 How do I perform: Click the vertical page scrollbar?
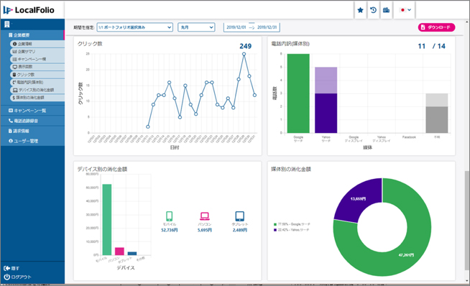pyautogui.click(x=467, y=221)
